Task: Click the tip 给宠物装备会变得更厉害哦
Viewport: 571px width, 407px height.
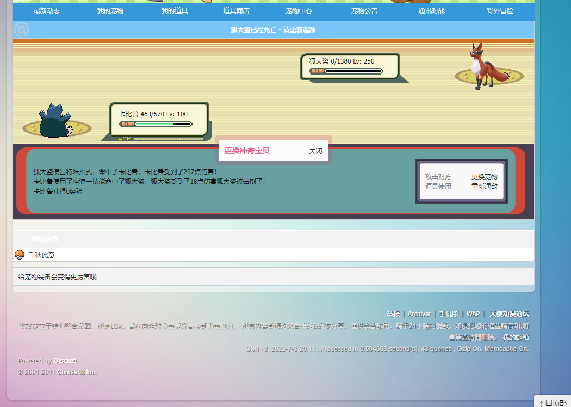Action: 58,277
